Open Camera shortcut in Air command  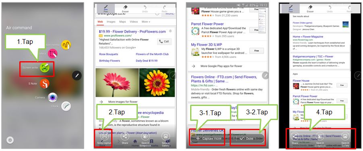click(53, 97)
